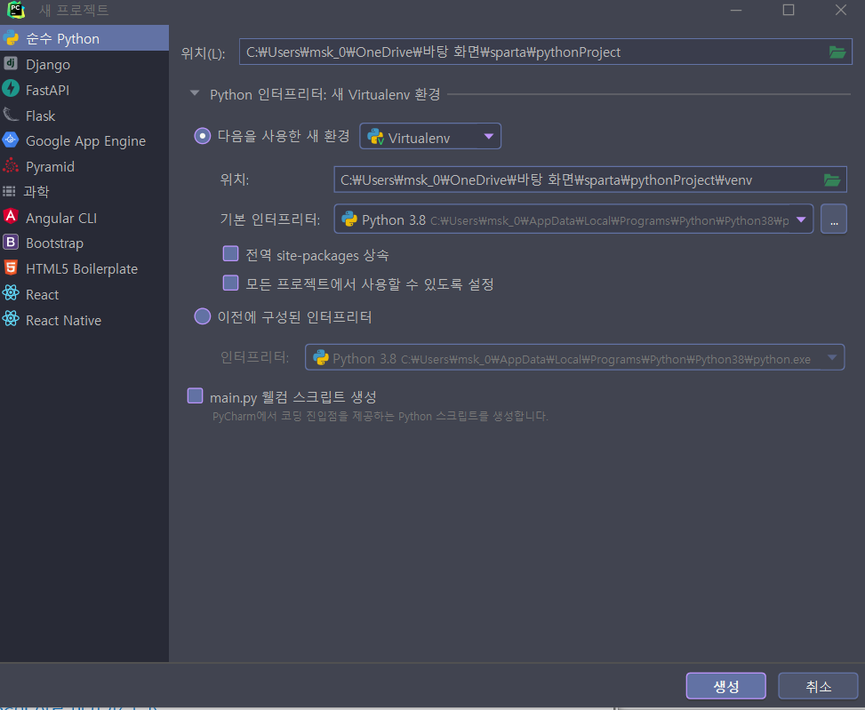Click the FastAPI lightning icon
The width and height of the screenshot is (865, 710).
[x=11, y=89]
